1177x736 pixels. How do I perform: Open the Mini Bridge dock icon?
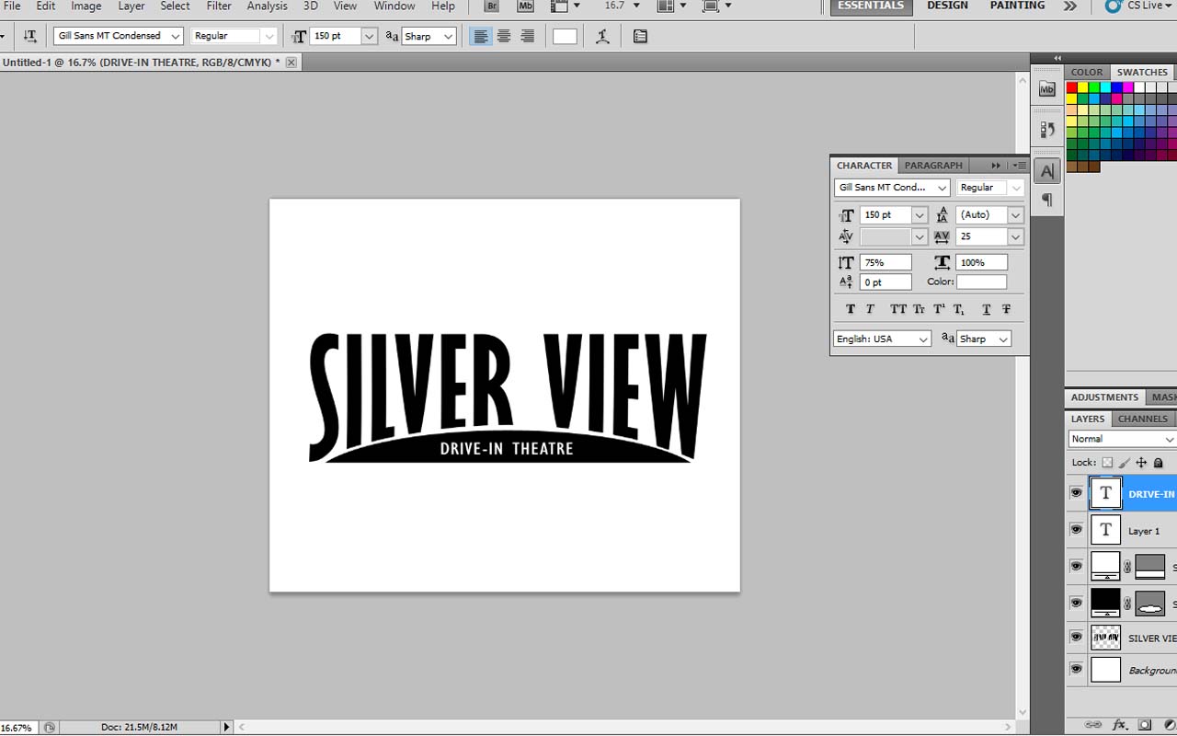pyautogui.click(x=1047, y=89)
